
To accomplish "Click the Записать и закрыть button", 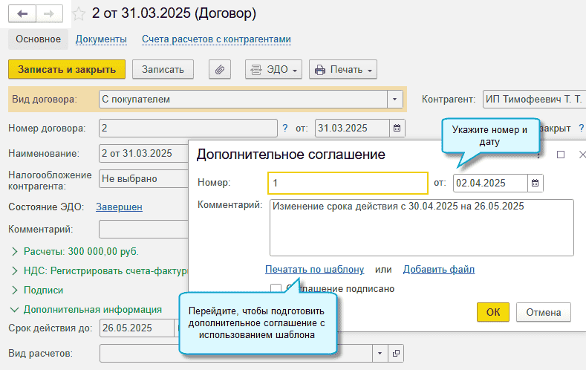I will [x=67, y=69].
